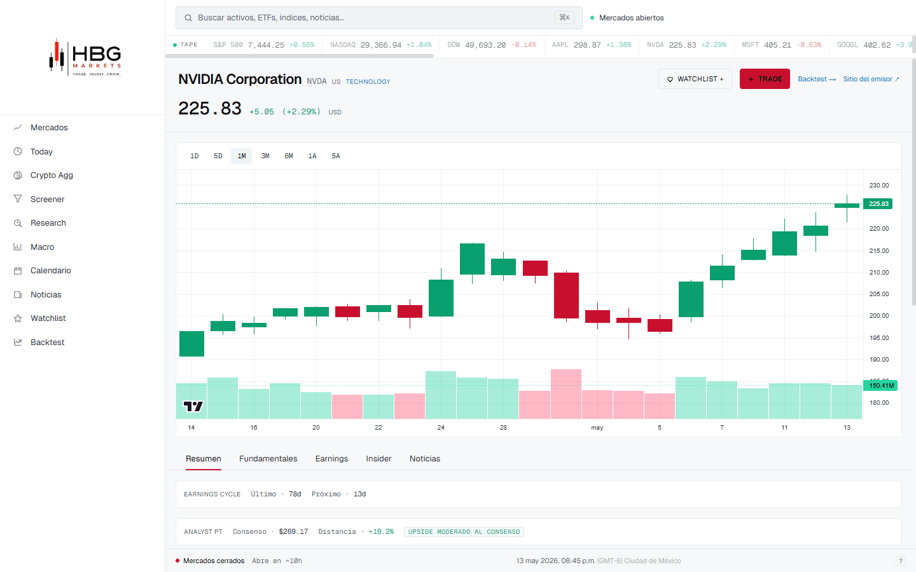Select the 6M chart range
Viewport: 916px width, 572px height.
pos(289,156)
